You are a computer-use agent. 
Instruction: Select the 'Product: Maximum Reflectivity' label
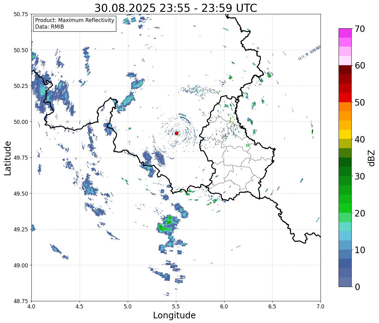click(x=75, y=20)
